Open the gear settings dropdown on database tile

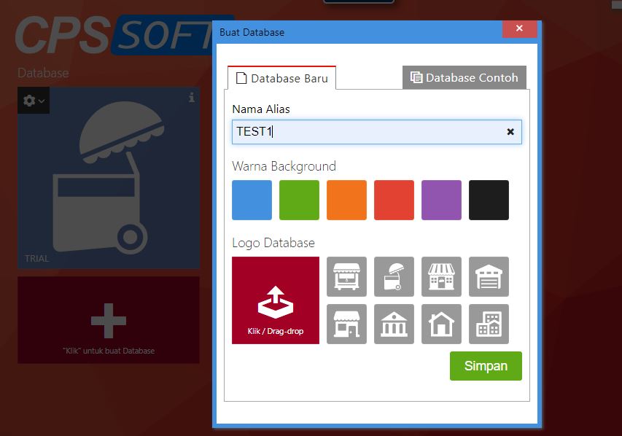point(34,101)
